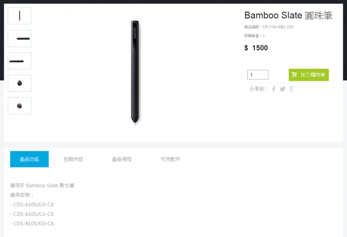Focus the quantity input field
347x237 pixels.
coord(257,75)
